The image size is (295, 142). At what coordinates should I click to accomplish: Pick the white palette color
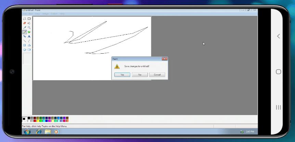[x=29, y=120]
